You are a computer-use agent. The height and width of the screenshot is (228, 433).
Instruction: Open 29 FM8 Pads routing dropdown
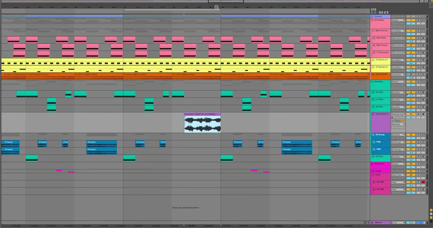[398, 182]
